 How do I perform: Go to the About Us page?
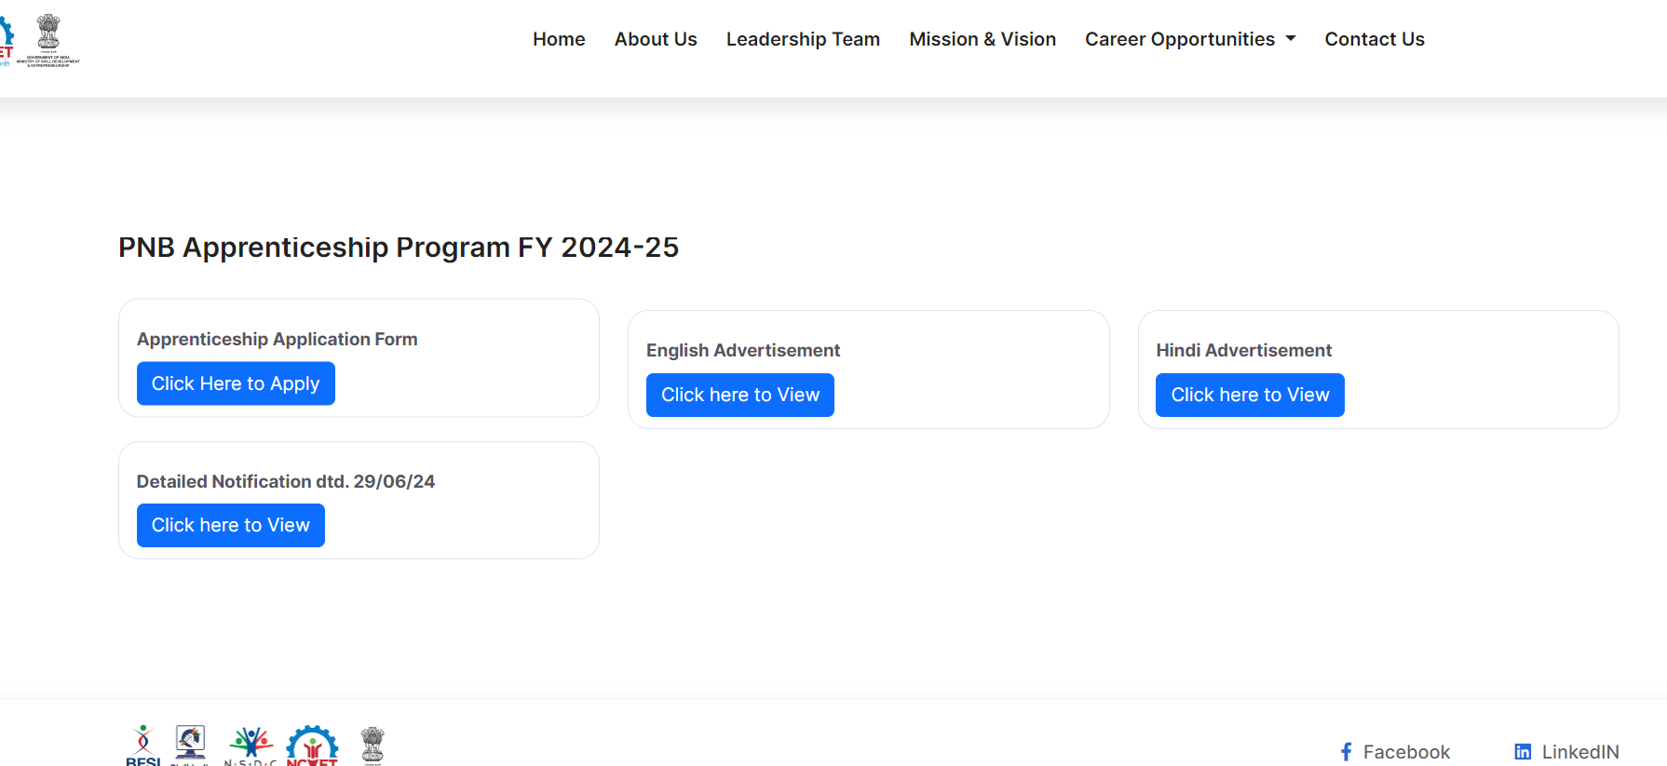pos(656,39)
